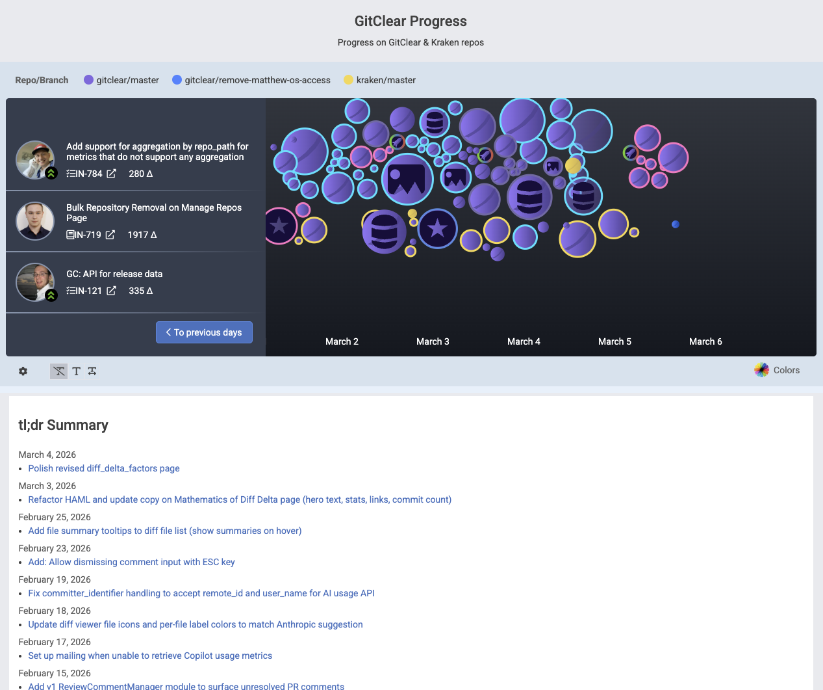Go back using To previous days
The image size is (823, 690).
click(x=204, y=332)
